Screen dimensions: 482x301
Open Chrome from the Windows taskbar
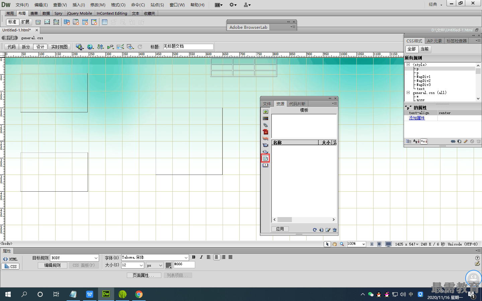139,294
